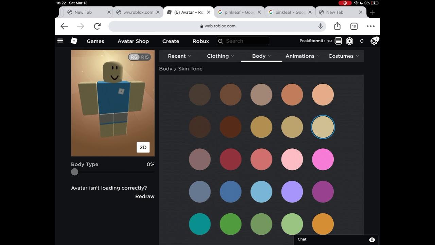Screen dimensions: 435x245
Task: Close the first pinkleaf Google tab
Action: pyautogui.click(x=259, y=12)
